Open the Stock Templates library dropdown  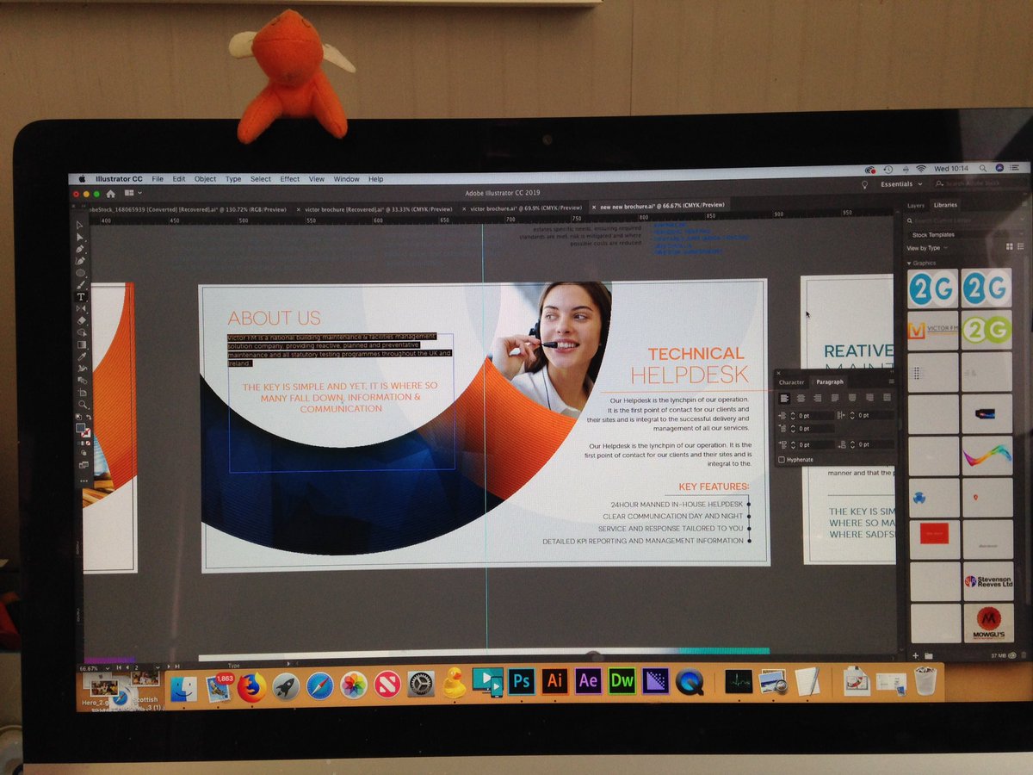967,234
